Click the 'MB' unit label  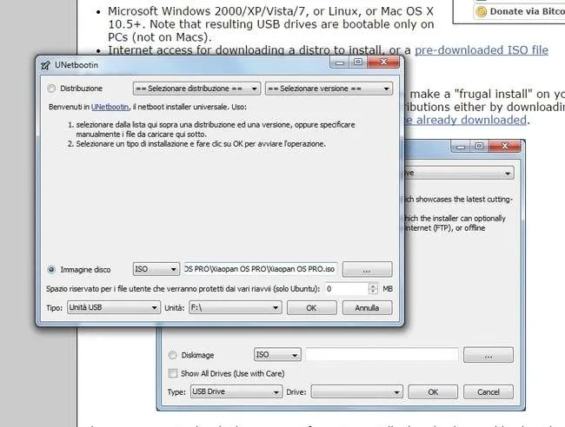388,289
